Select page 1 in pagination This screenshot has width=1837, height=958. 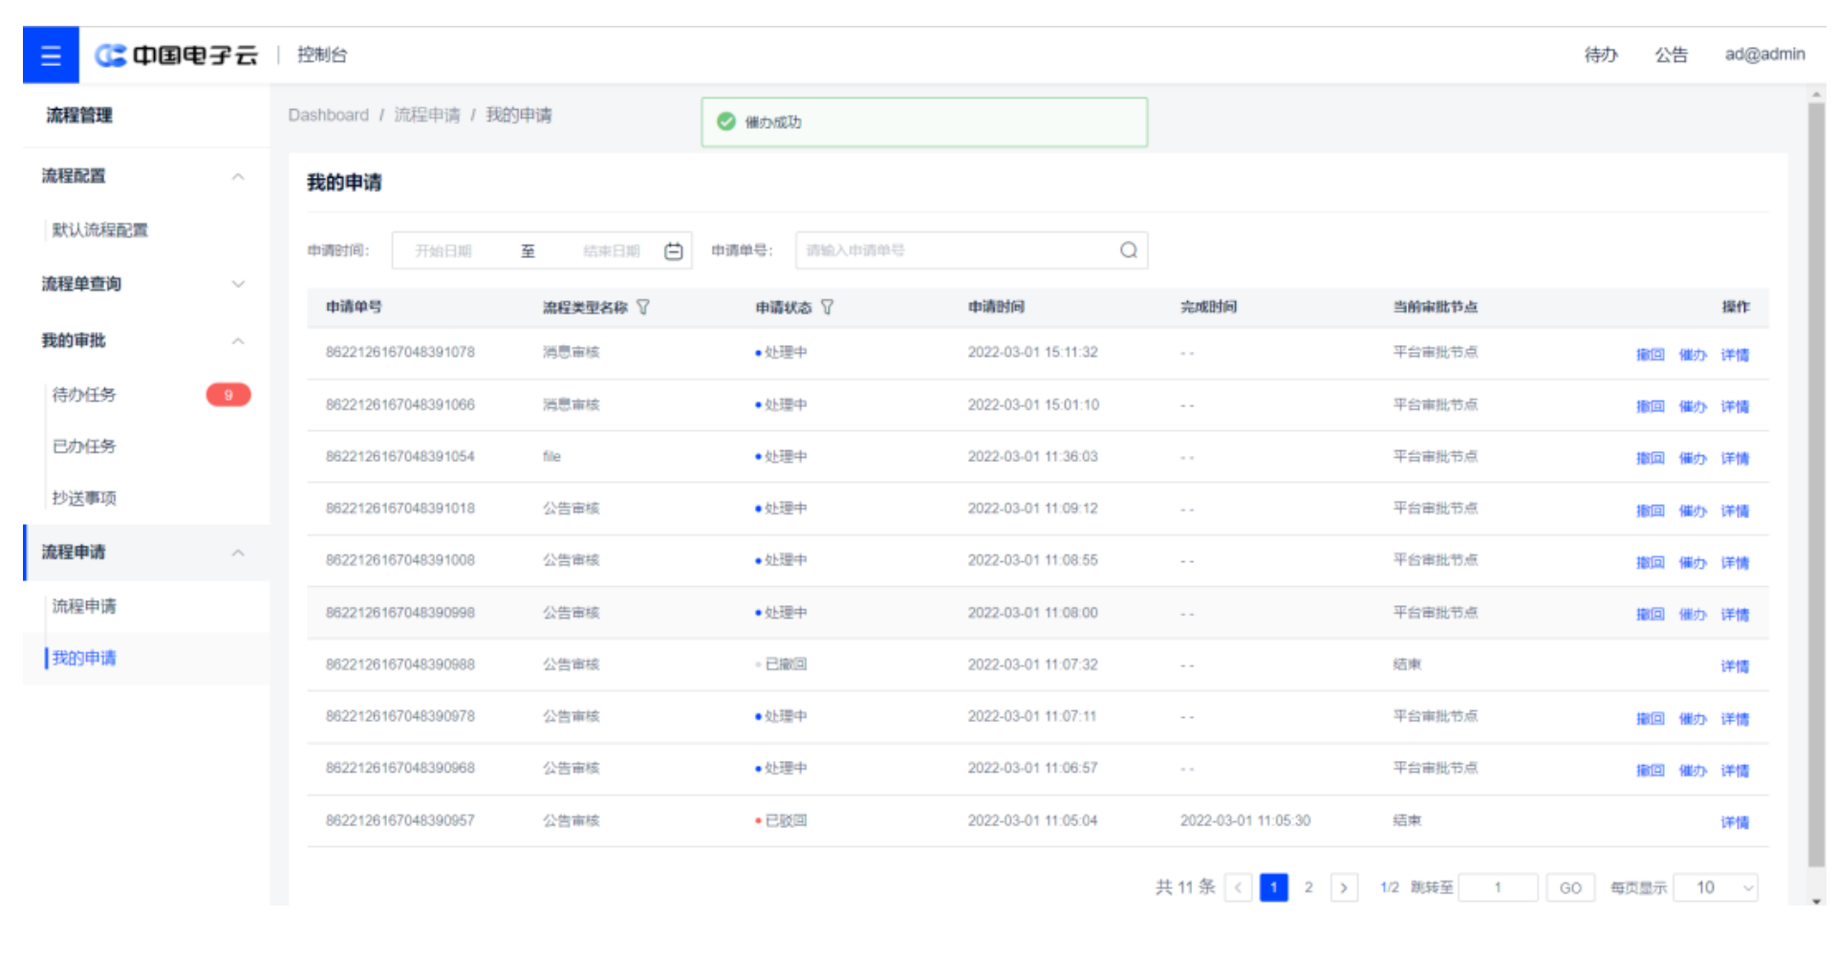[x=1274, y=888]
